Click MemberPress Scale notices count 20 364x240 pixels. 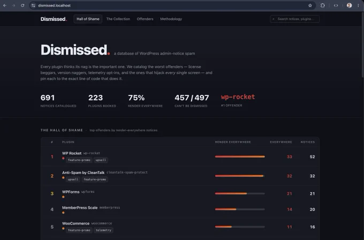(312, 209)
